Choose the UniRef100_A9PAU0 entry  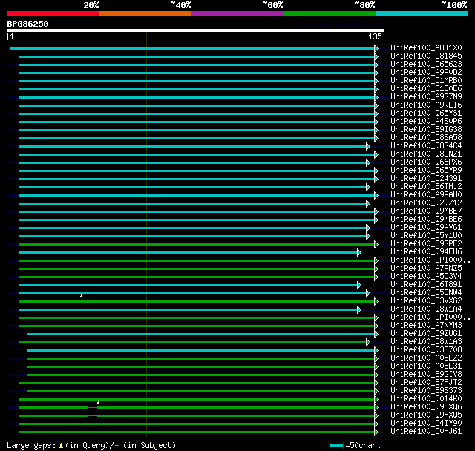click(x=426, y=195)
